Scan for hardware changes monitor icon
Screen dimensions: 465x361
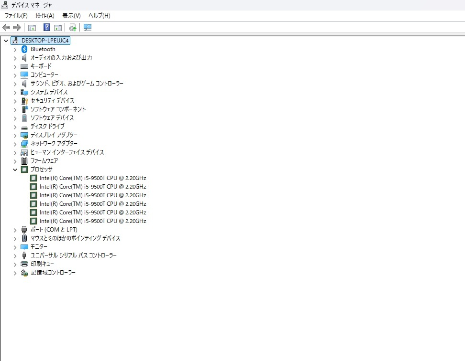tap(88, 28)
